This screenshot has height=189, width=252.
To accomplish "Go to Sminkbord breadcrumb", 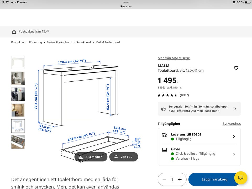I will pyautogui.click(x=83, y=42).
